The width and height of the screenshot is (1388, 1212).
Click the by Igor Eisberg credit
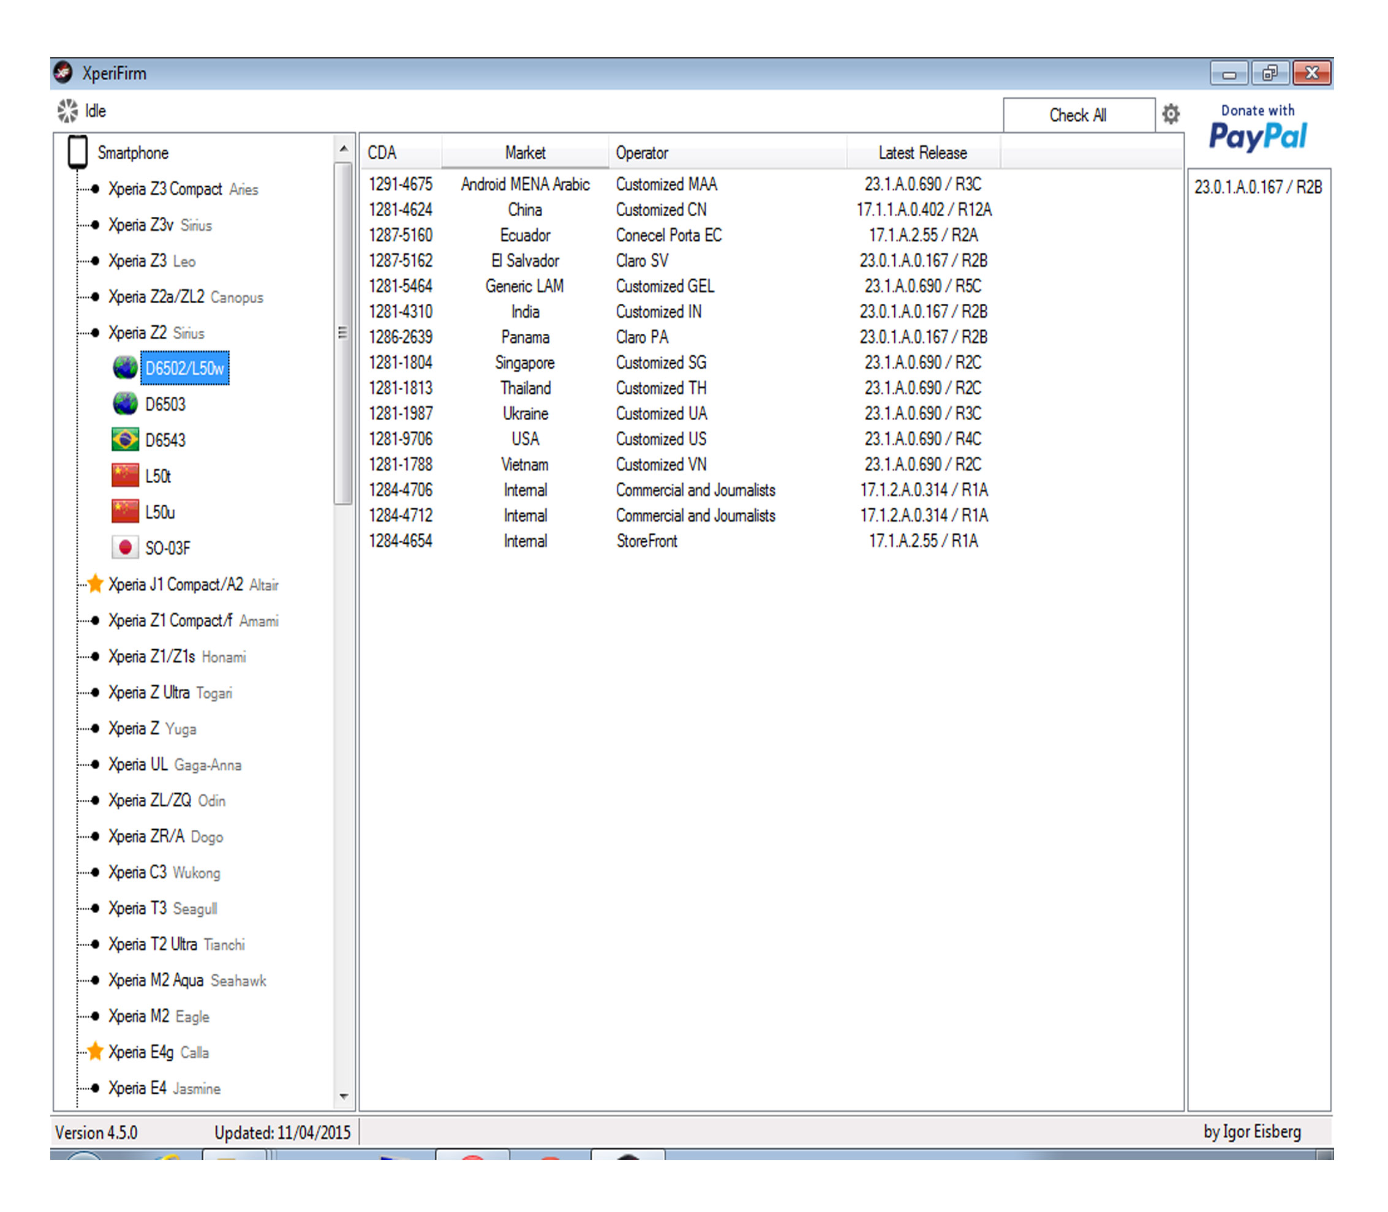1252,1132
